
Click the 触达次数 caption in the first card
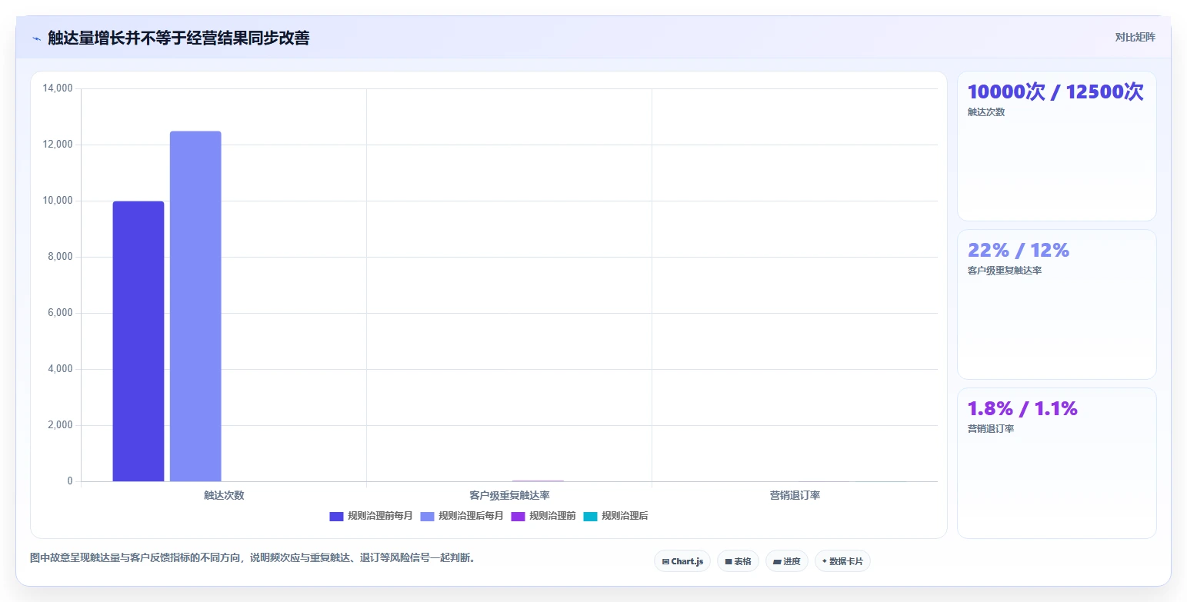[x=986, y=112]
